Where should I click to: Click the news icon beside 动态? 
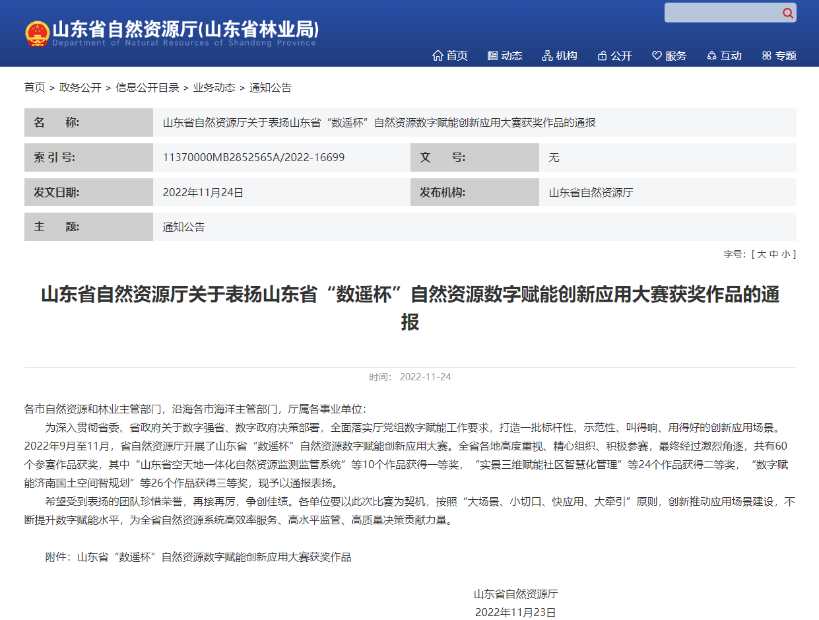(x=492, y=55)
